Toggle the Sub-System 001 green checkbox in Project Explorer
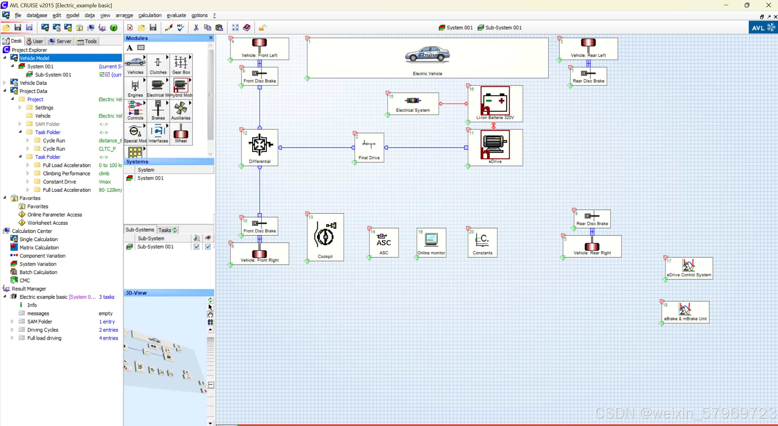This screenshot has width=778, height=426. 102,75
